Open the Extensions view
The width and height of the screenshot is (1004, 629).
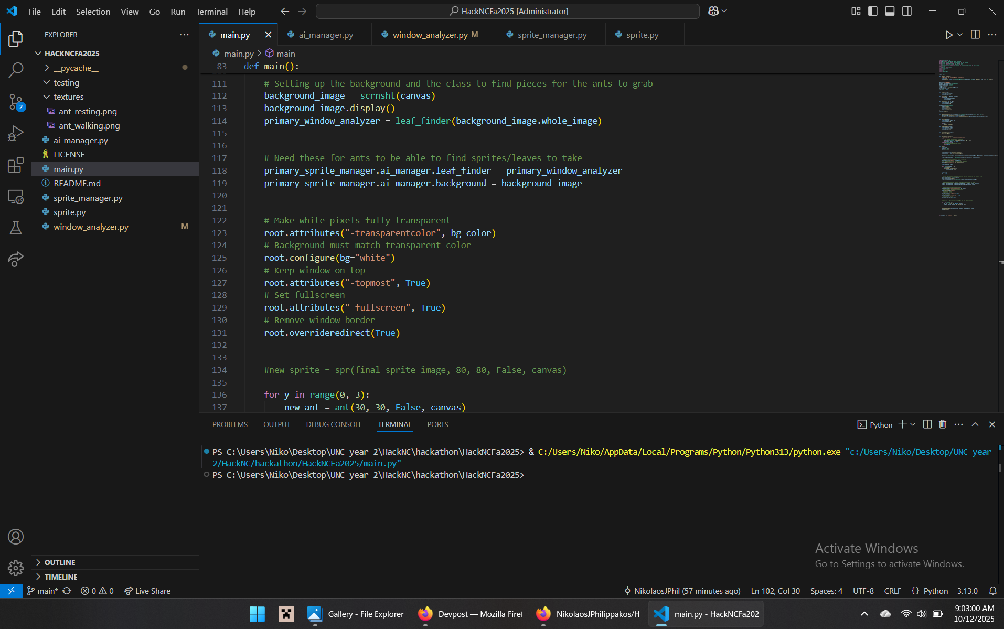coord(16,165)
